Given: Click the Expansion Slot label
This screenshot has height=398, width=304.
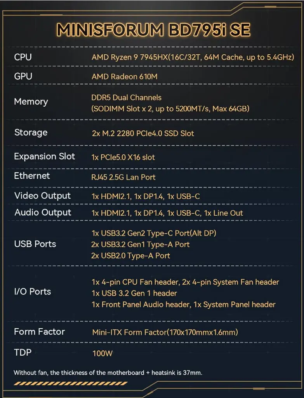Looking at the screenshot, I should (x=45, y=157).
